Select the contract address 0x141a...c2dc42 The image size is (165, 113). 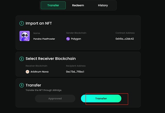click(x=125, y=39)
